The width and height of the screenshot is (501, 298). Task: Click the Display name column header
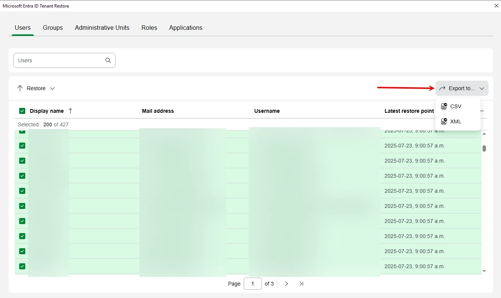point(47,111)
